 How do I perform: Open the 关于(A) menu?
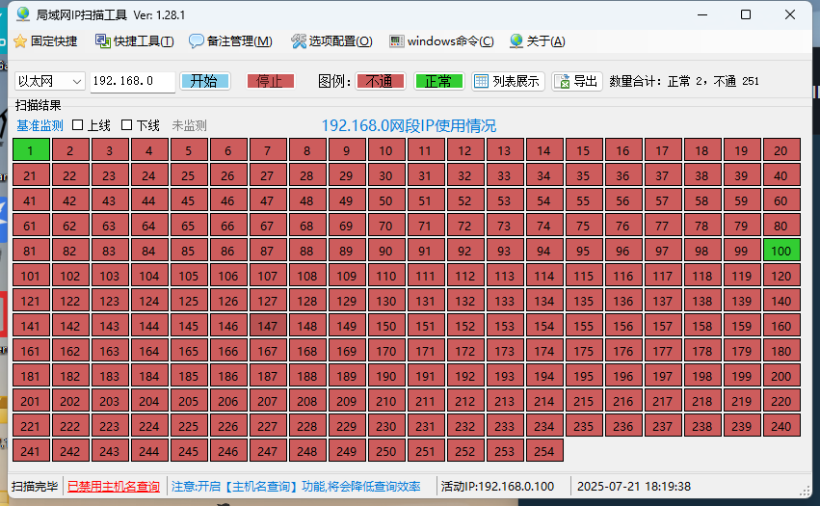click(537, 41)
